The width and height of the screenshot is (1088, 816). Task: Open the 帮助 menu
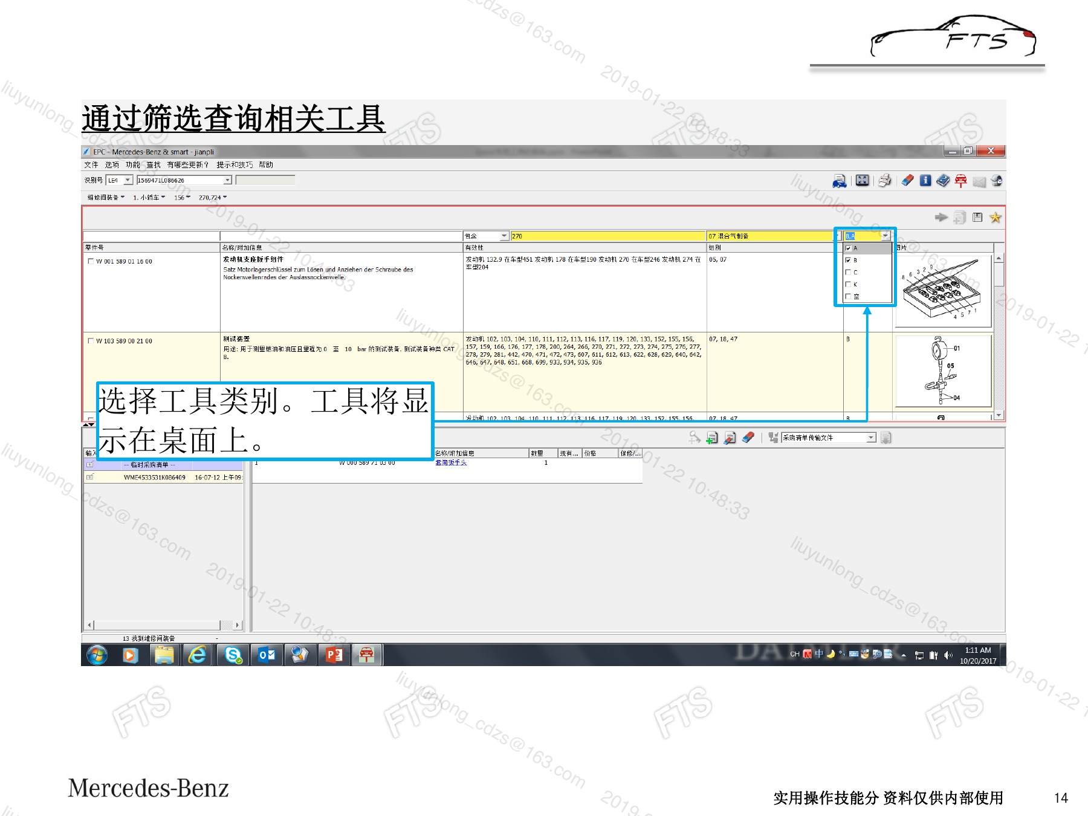coord(266,165)
